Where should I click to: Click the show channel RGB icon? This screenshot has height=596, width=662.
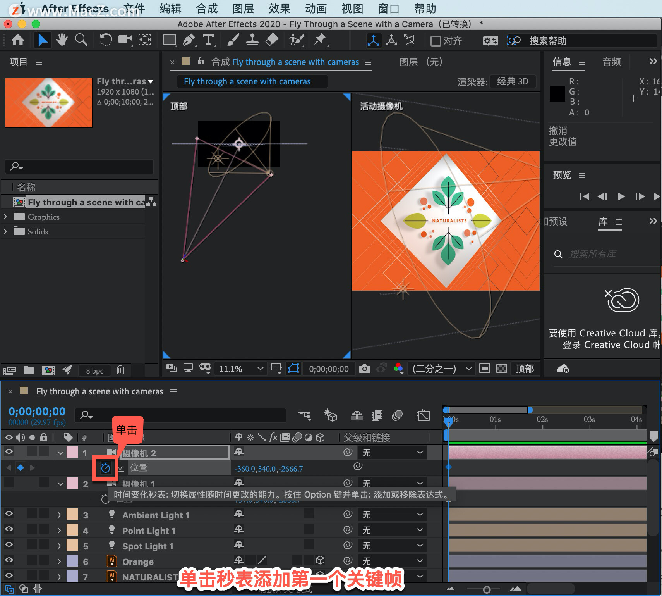[399, 369]
